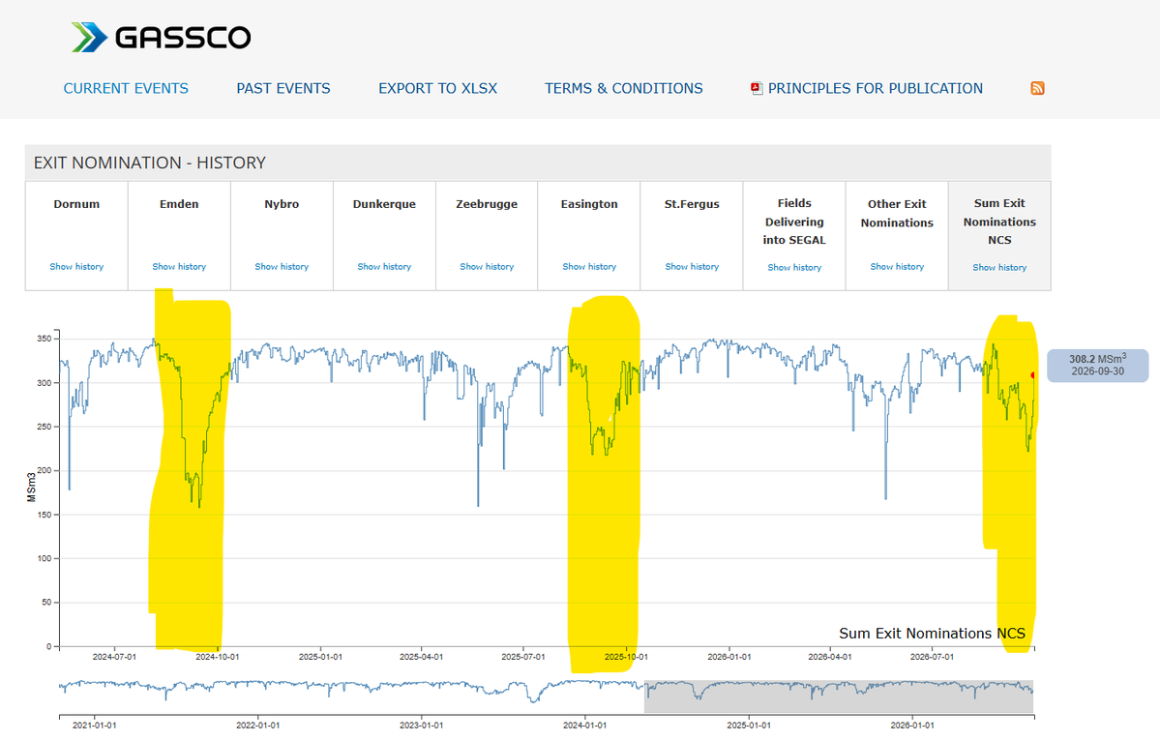Viewport: 1160px width, 741px height.
Task: Show history for Dunkerque
Action: pos(384,266)
